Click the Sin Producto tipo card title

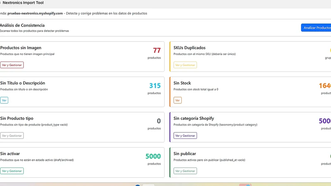(17, 118)
